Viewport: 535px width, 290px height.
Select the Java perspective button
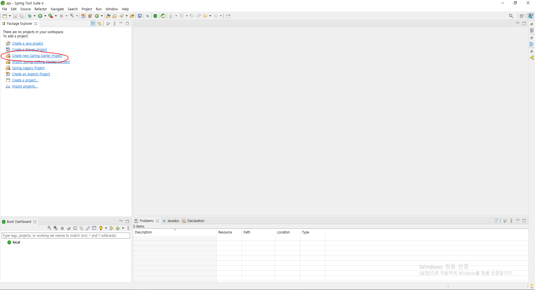(531, 16)
